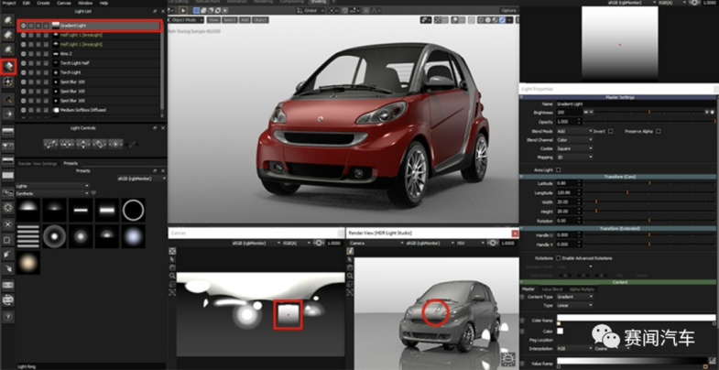Click the first light tool in left toolbar
The width and height of the screenshot is (719, 370).
pos(8,19)
